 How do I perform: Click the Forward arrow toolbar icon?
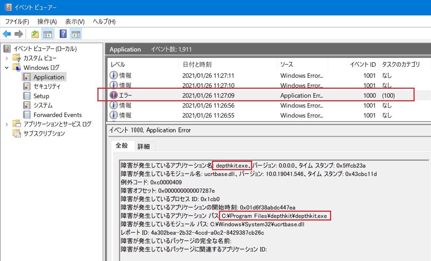point(19,34)
